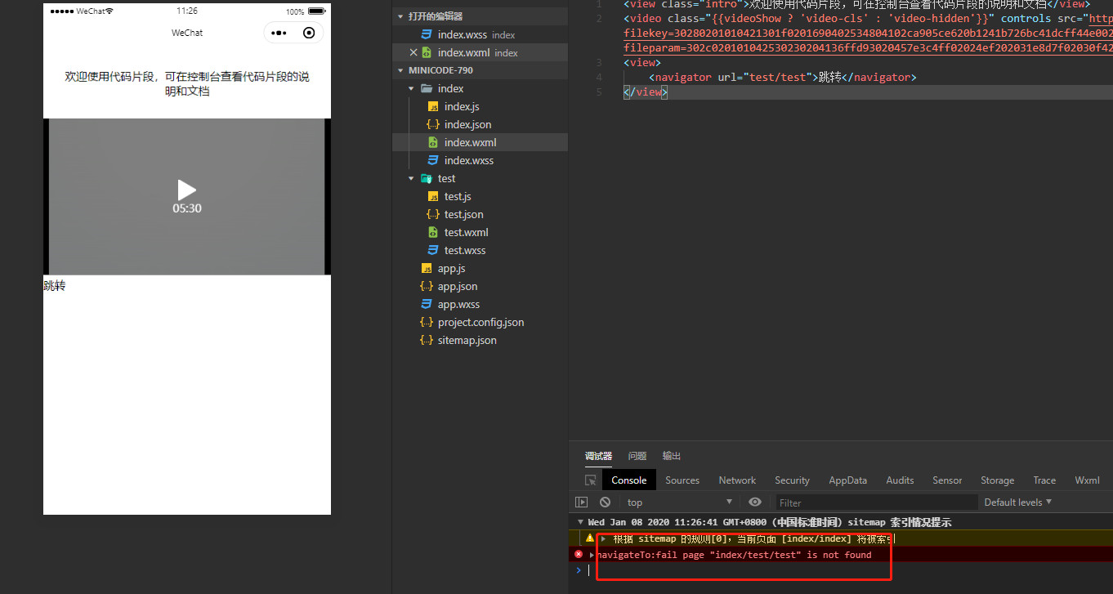1113x594 pixels.
Task: Open the Default levels dropdown
Action: click(x=1018, y=502)
